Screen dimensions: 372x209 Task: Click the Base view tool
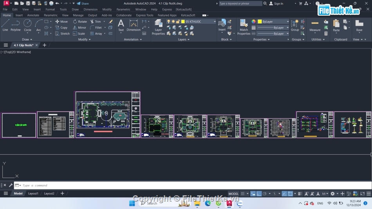[359, 25]
